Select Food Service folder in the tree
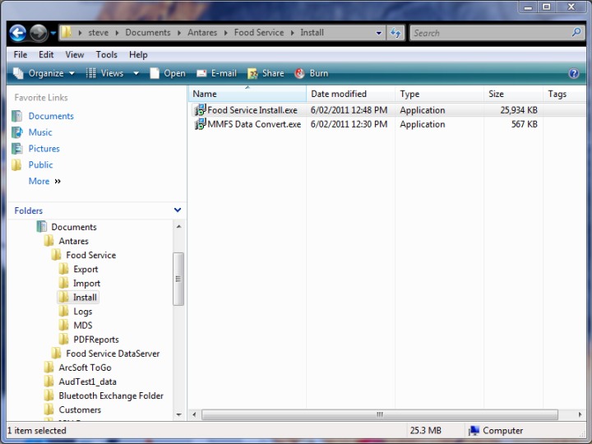Image resolution: width=592 pixels, height=444 pixels. point(91,255)
